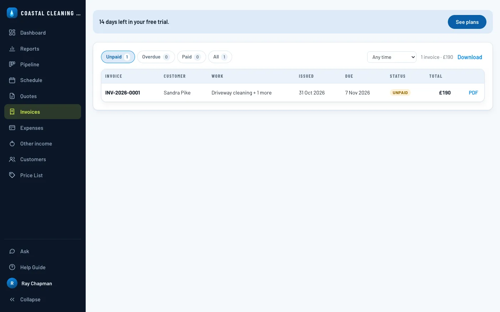Click the Invoice column header

114,76
